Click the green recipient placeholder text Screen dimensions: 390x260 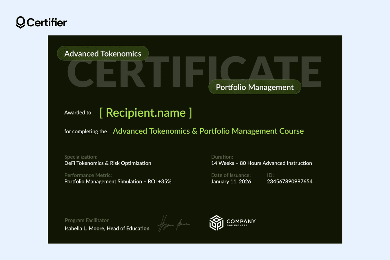click(x=146, y=113)
